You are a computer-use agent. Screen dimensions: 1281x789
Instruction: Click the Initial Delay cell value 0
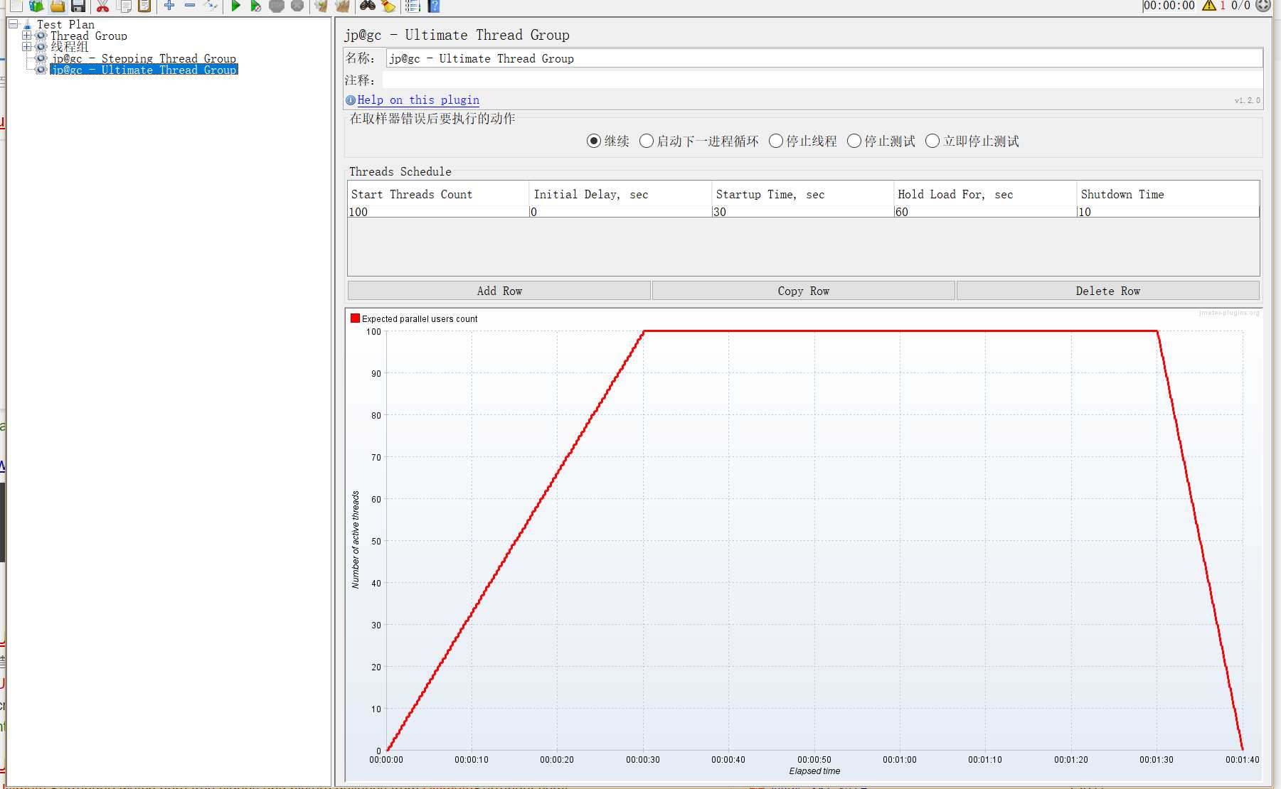620,212
